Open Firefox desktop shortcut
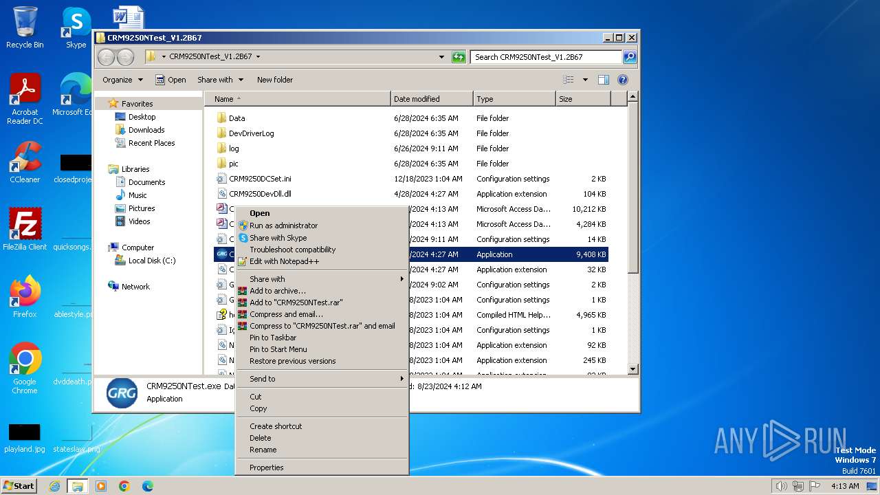 coord(25,296)
